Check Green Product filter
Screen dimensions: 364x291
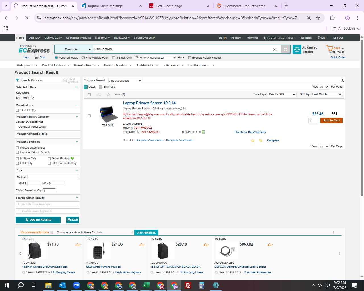pyautogui.click(x=49, y=159)
